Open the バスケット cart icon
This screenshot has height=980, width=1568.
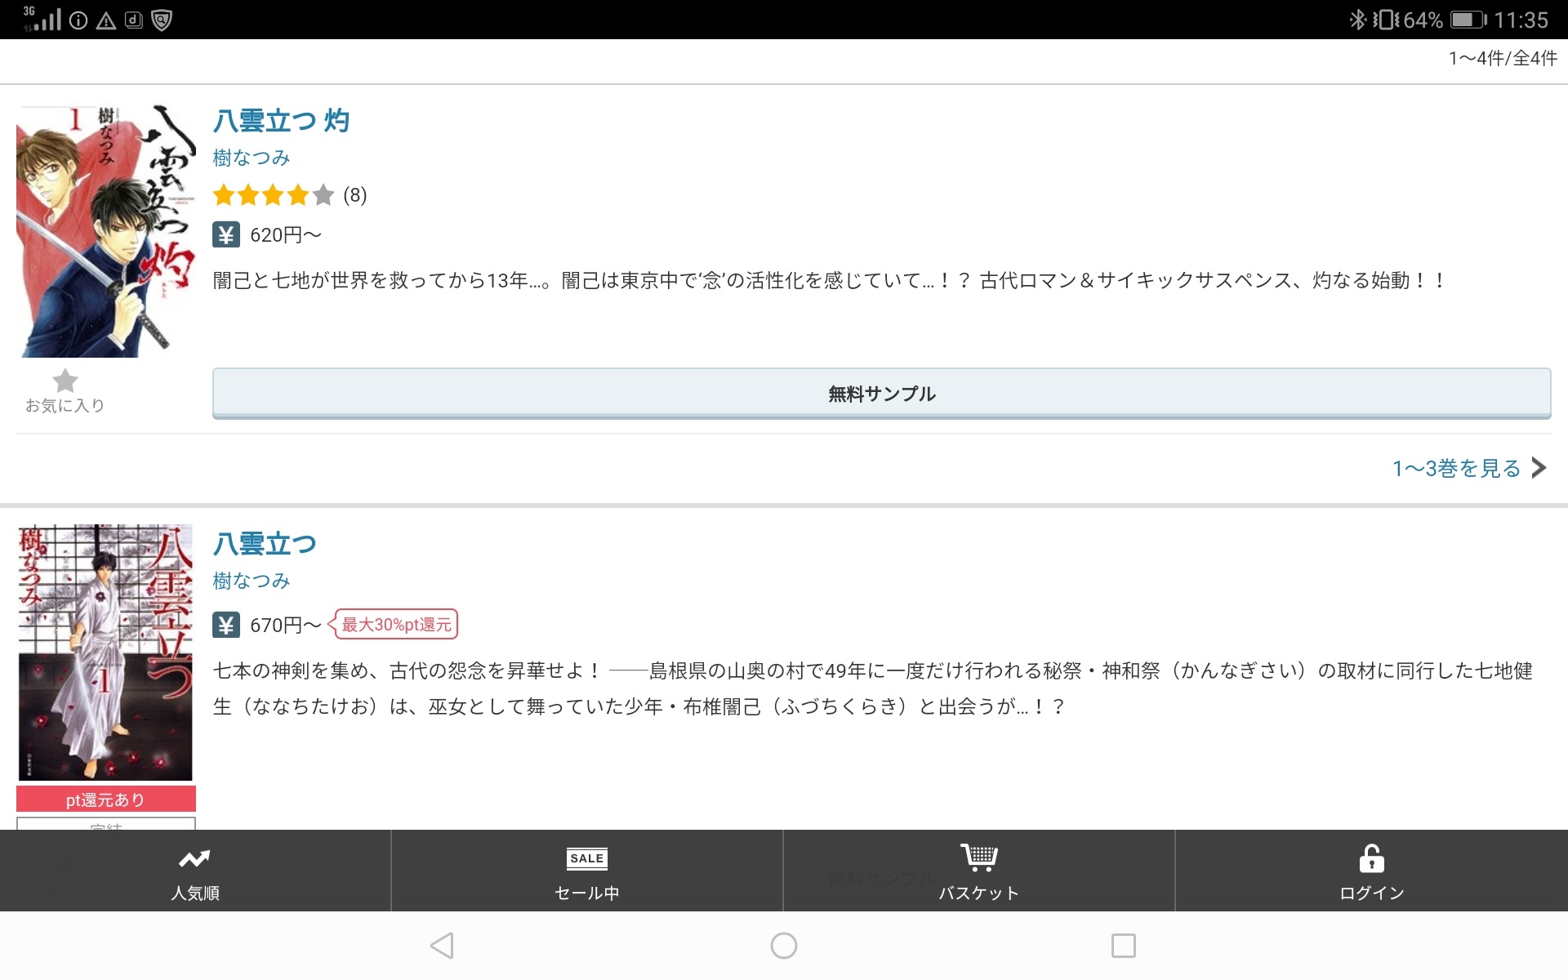[978, 857]
